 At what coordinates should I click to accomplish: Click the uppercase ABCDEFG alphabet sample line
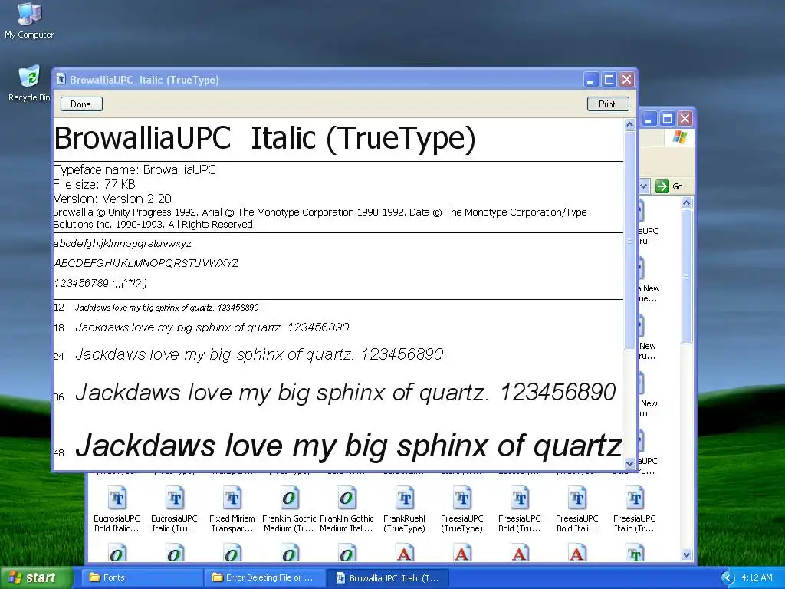pyautogui.click(x=146, y=264)
